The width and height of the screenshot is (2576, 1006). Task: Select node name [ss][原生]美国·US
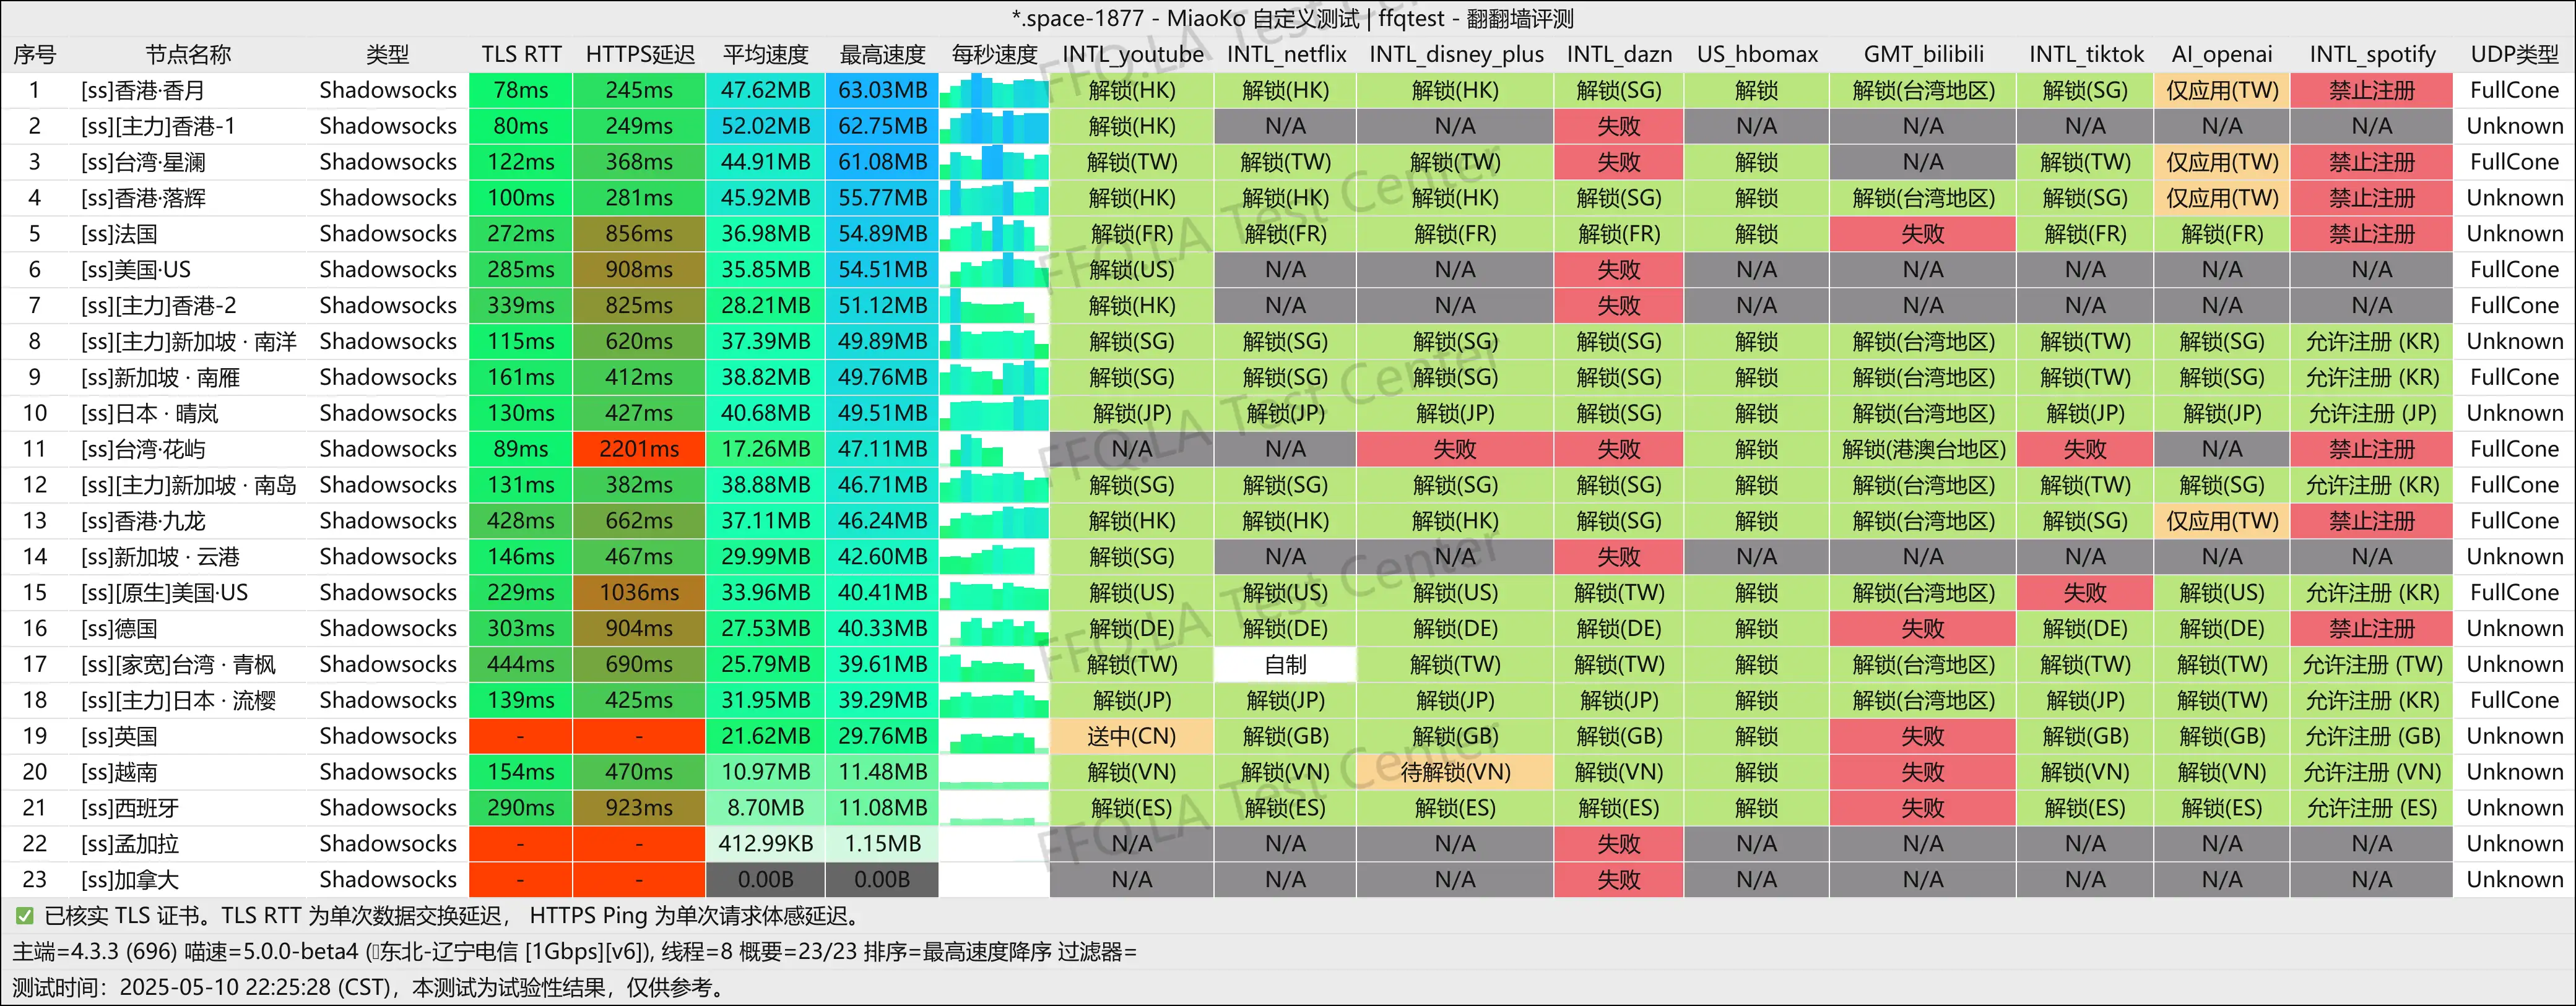point(164,593)
